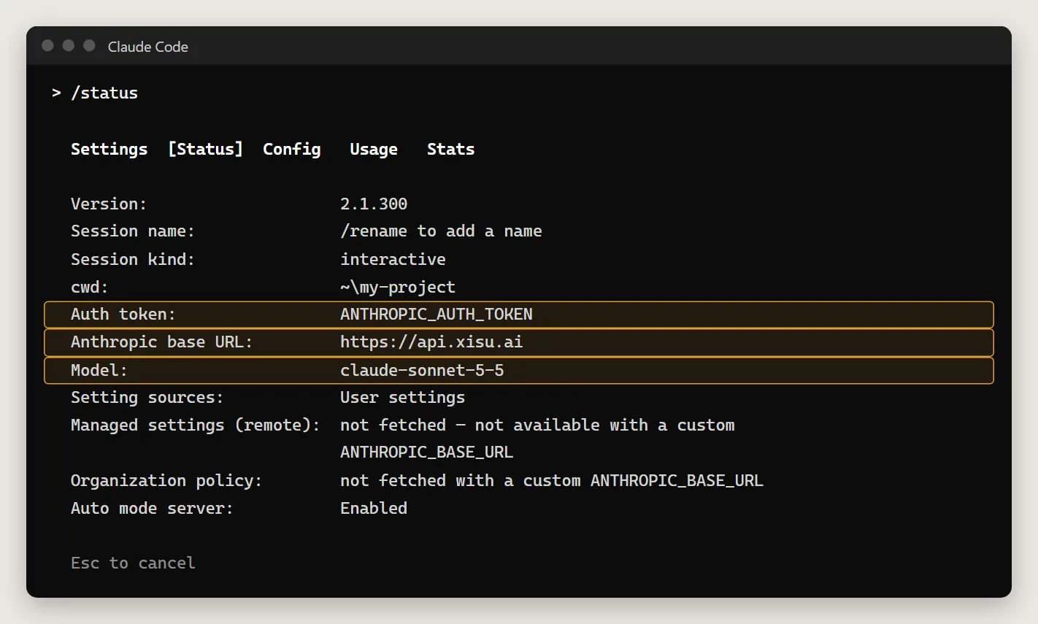The width and height of the screenshot is (1038, 624).
Task: Click the version number 2.1.300
Action: pyautogui.click(x=374, y=204)
